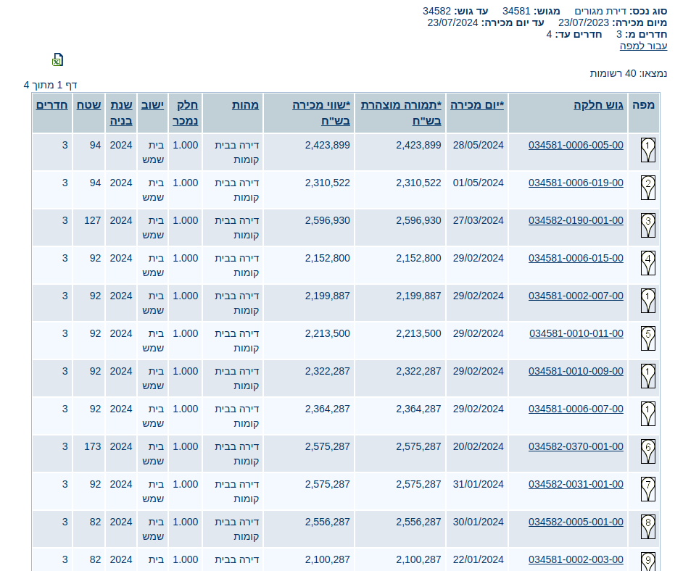This screenshot has width=683, height=571.
Task: Open parcel link 034581-0006-015-00
Action: click(576, 258)
